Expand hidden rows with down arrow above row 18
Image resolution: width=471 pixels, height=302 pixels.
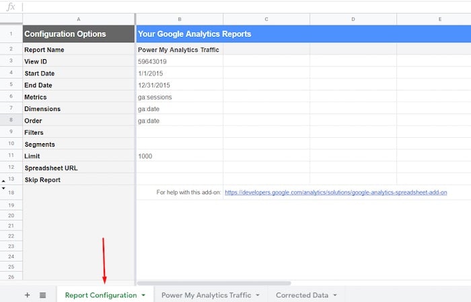(3, 188)
